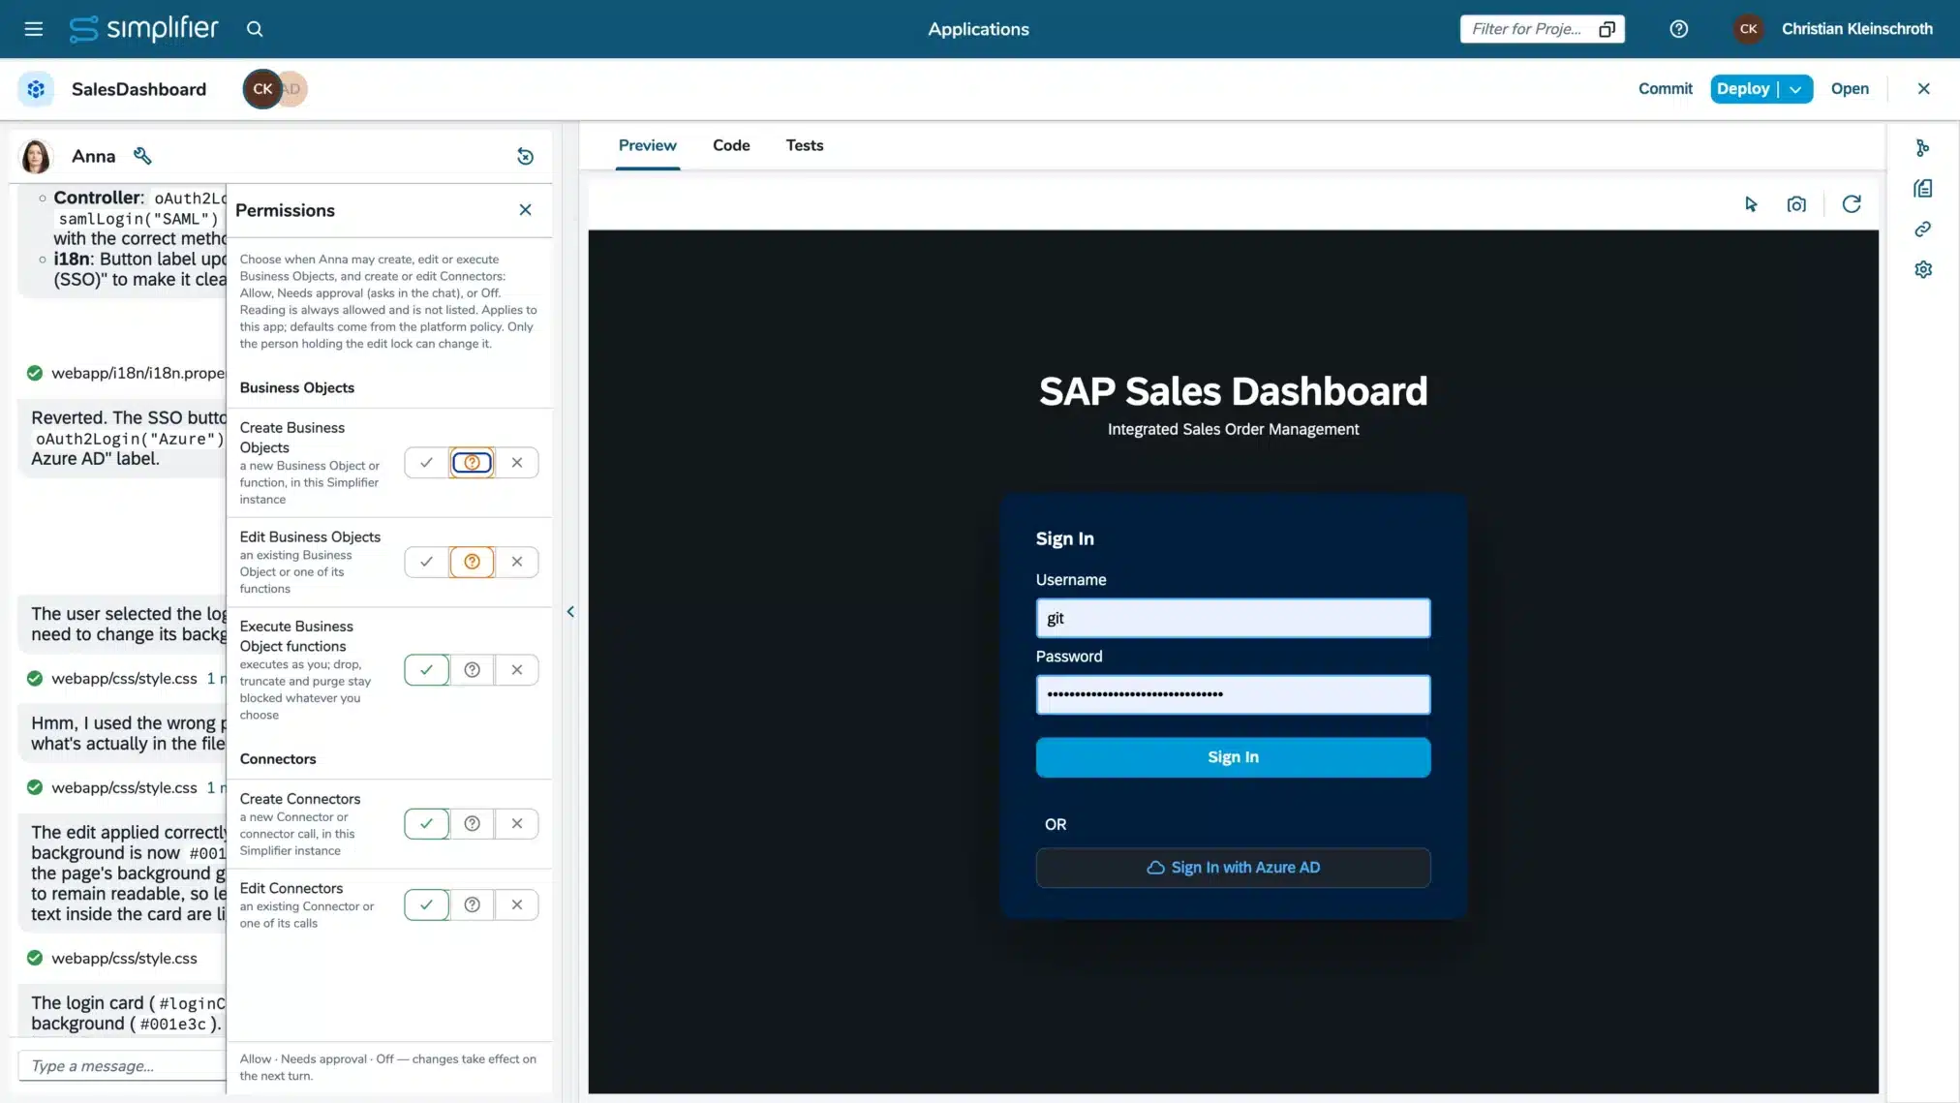Switch to the Preview tab
This screenshot has height=1103, width=1960.
(x=648, y=145)
